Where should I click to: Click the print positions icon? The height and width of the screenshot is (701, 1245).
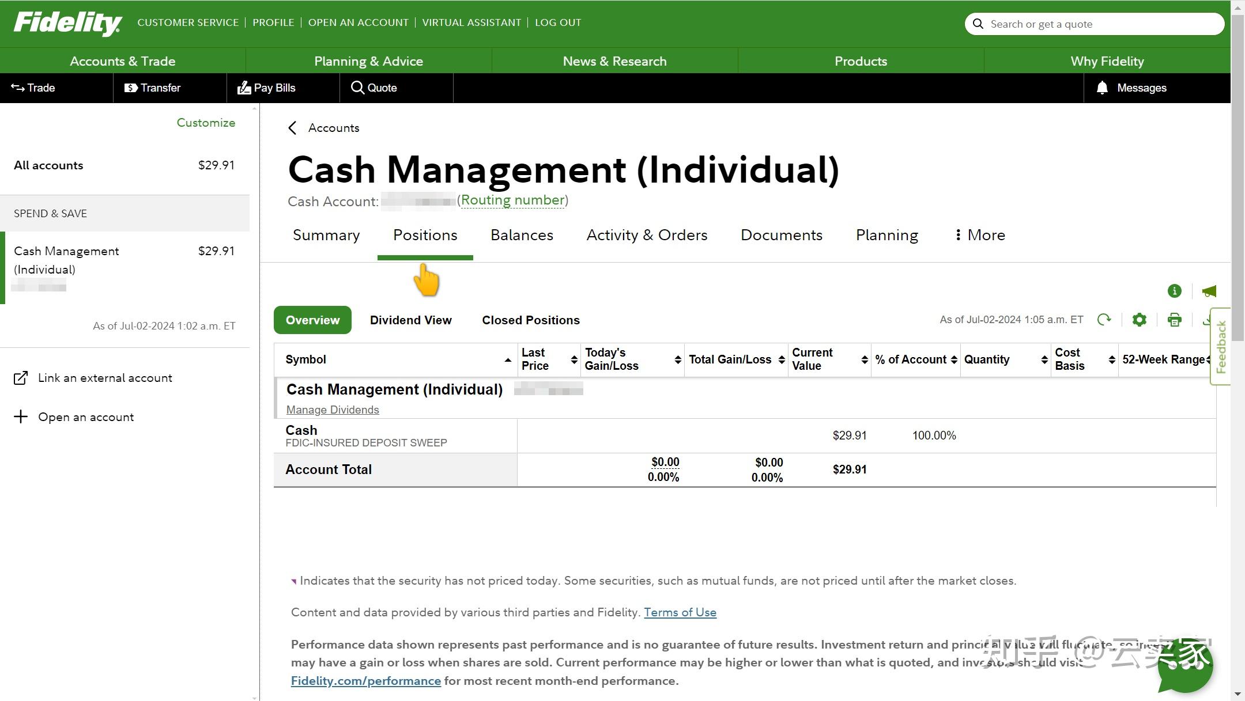coord(1174,320)
